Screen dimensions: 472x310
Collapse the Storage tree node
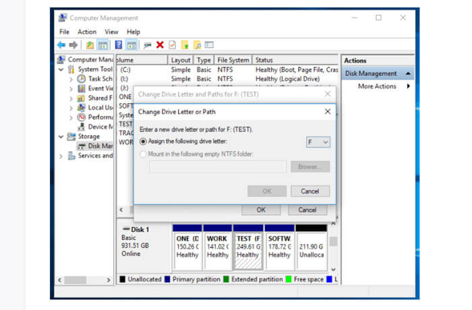[x=61, y=137]
